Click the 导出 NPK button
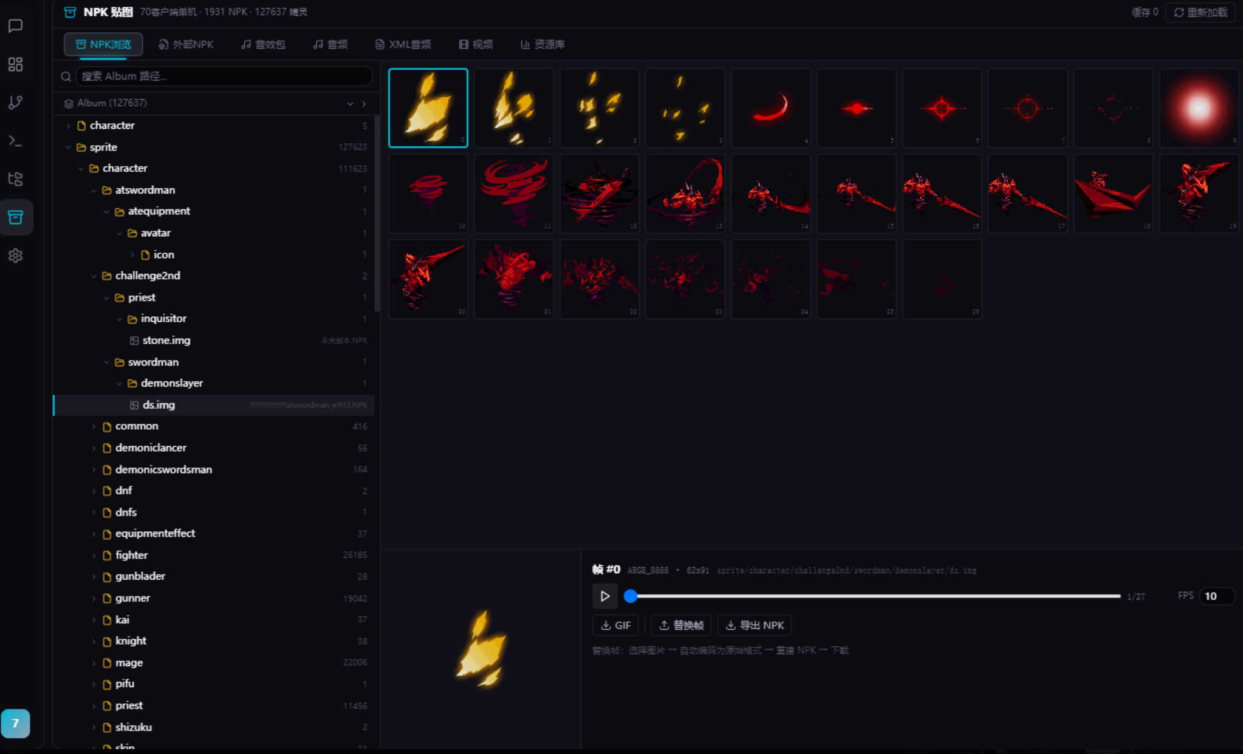 (755, 625)
